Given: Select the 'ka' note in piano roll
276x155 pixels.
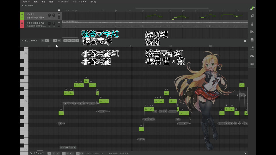Looking at the screenshot, I should pos(61,113).
